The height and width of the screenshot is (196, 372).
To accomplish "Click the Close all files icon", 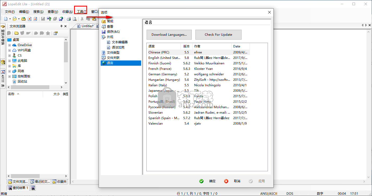I will pyautogui.click(x=35, y=19).
